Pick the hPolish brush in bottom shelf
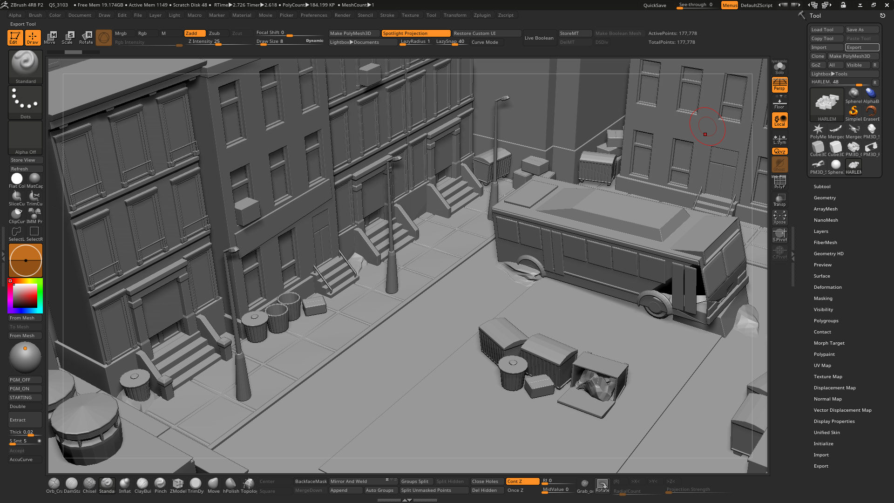Screen dimensions: 894x503 click(x=231, y=485)
